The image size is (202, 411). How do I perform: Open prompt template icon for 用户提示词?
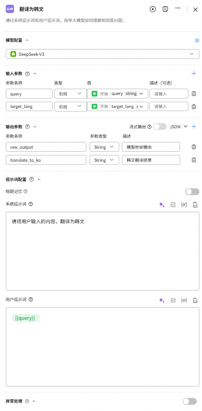coord(173,300)
